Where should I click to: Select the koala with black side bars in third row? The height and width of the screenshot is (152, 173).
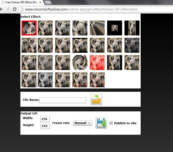pos(114,63)
